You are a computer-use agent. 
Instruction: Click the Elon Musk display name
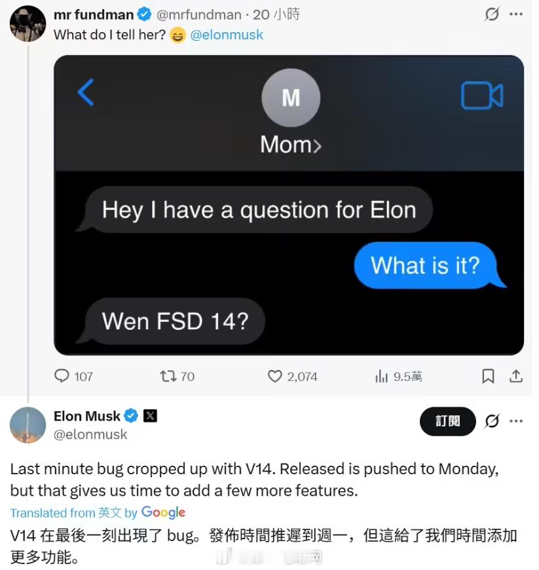86,416
